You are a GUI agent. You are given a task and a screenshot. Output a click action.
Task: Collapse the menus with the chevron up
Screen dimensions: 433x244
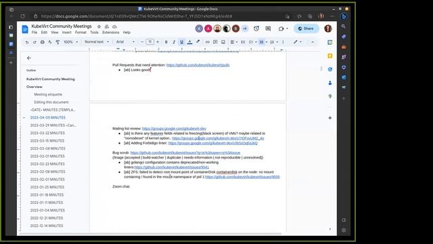click(x=313, y=42)
